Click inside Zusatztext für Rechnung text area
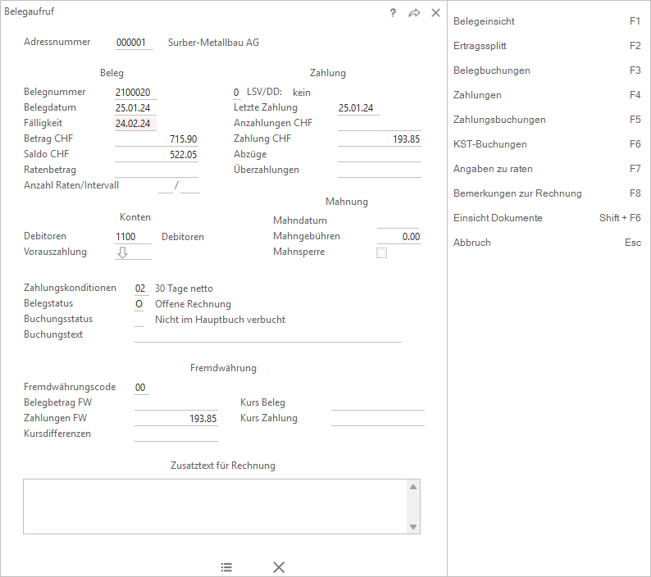The image size is (651, 577). (216, 507)
